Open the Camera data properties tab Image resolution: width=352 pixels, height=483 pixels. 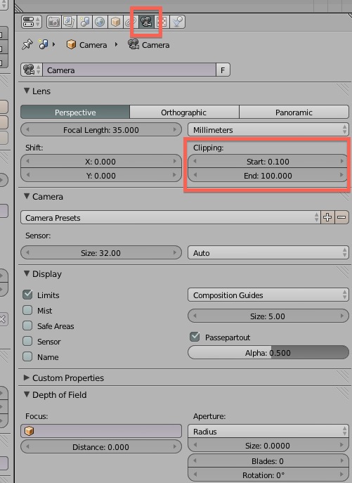coord(146,22)
